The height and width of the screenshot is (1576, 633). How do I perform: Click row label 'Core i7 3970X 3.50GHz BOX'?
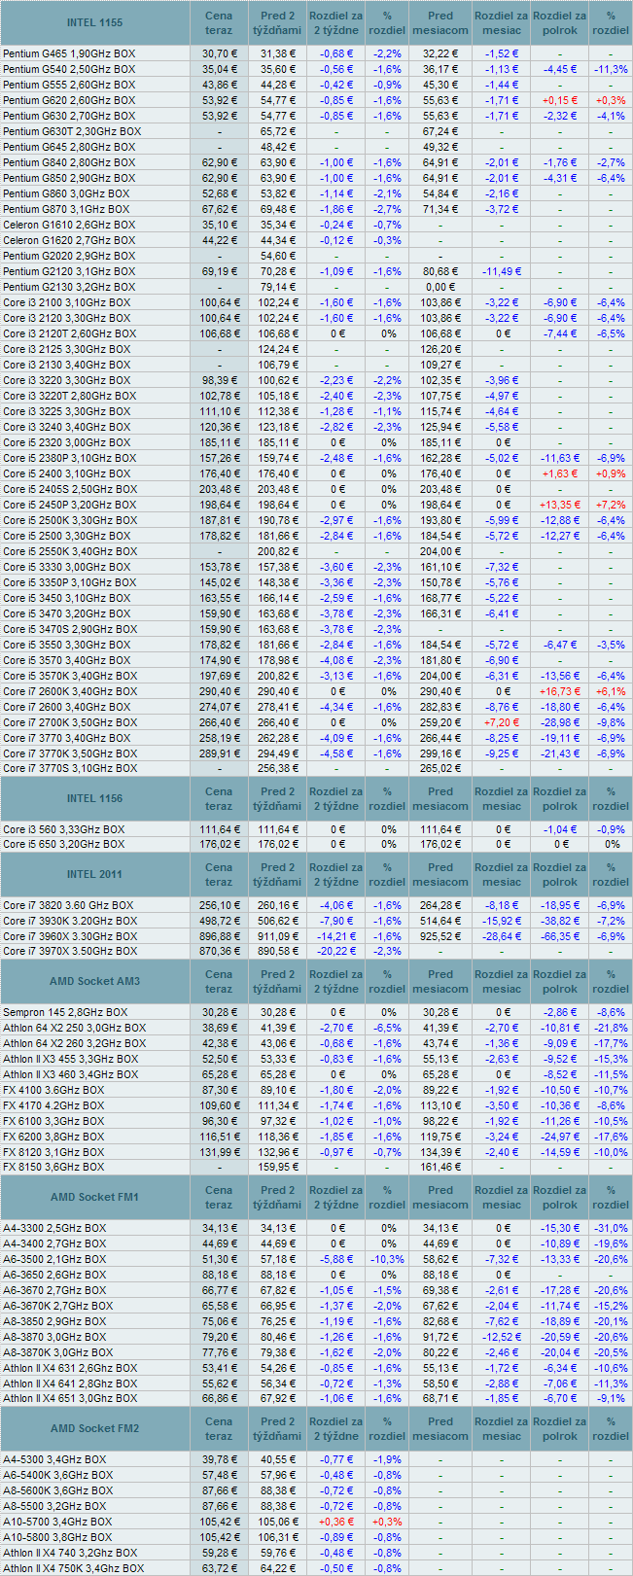click(x=70, y=951)
